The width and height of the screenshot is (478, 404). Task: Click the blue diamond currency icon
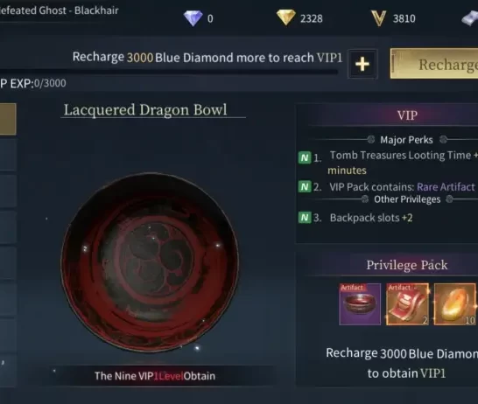tap(193, 18)
